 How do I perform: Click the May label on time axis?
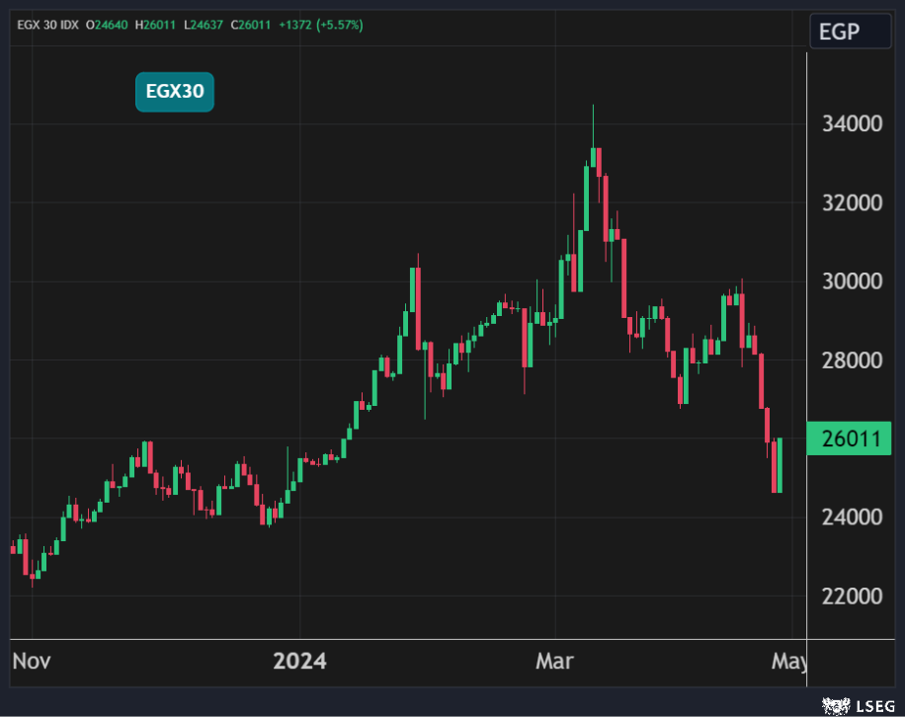(x=790, y=661)
